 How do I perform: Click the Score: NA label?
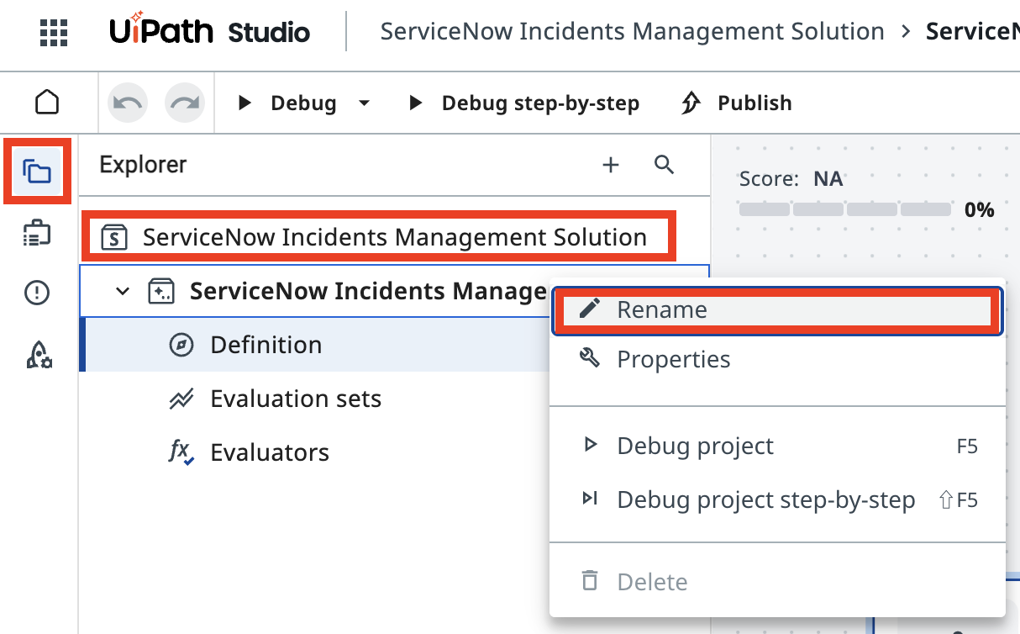[x=791, y=179]
